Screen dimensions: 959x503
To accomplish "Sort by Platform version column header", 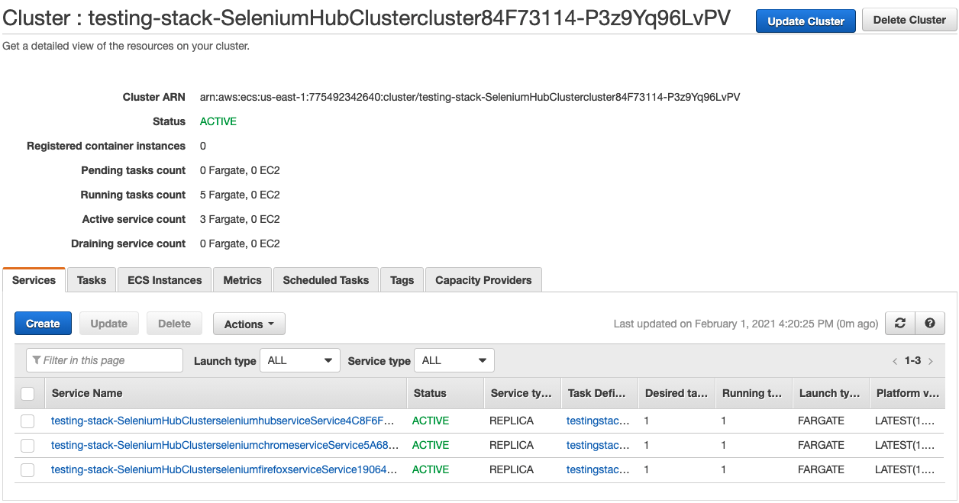I will point(908,393).
